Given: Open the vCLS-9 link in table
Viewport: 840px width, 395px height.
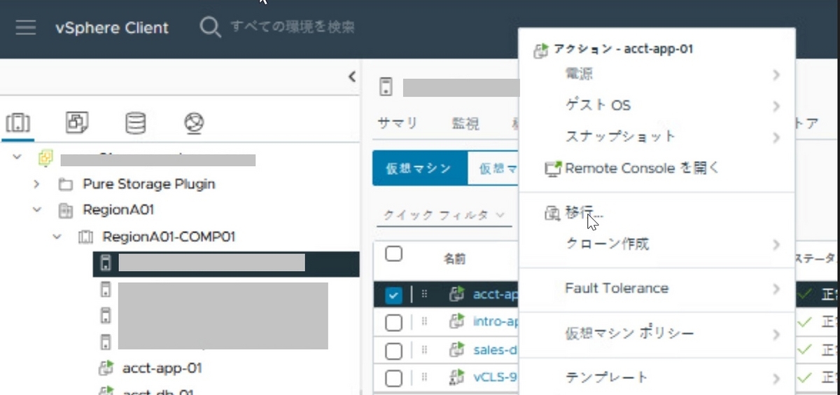Looking at the screenshot, I should (495, 377).
